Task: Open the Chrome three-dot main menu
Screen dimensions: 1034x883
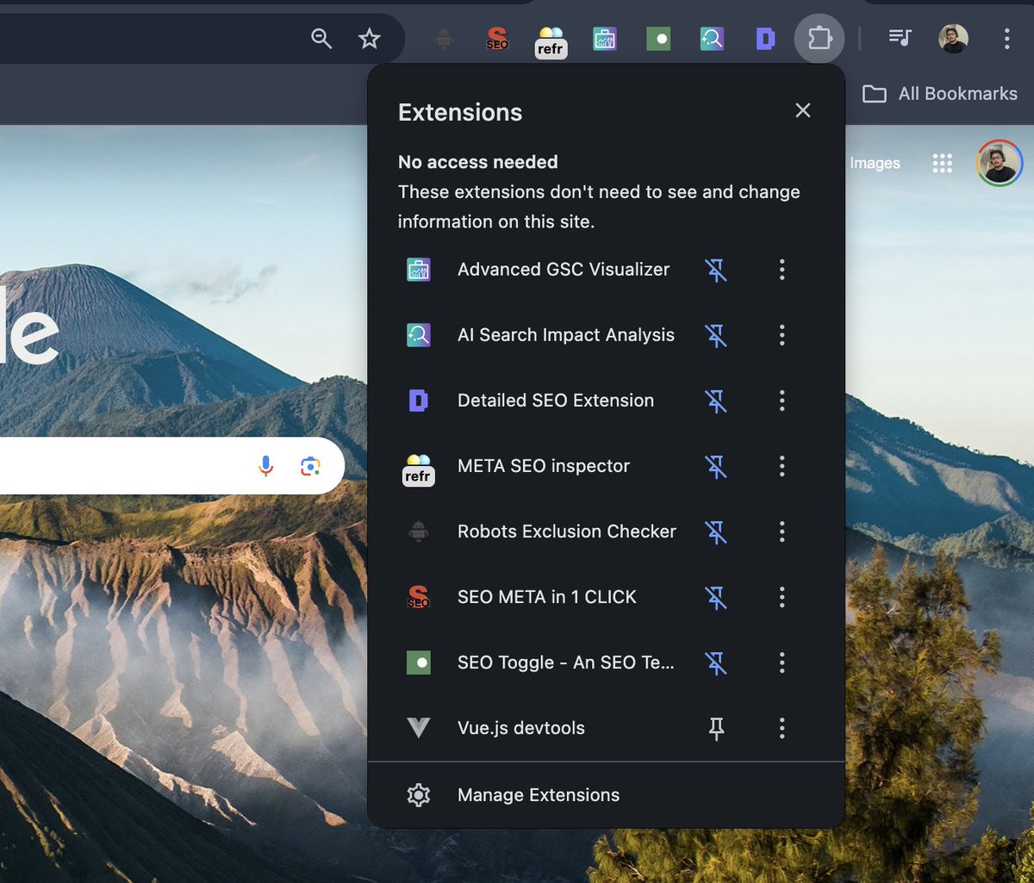Action: [1006, 39]
